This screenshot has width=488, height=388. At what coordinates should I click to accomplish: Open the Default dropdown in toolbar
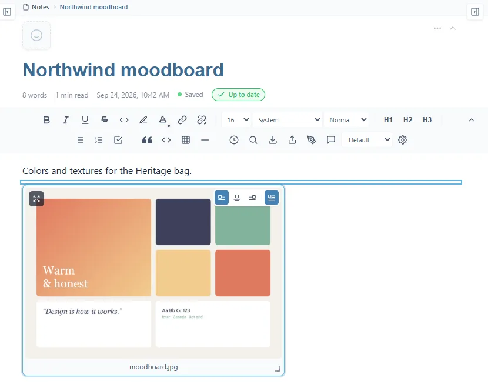pyautogui.click(x=367, y=140)
